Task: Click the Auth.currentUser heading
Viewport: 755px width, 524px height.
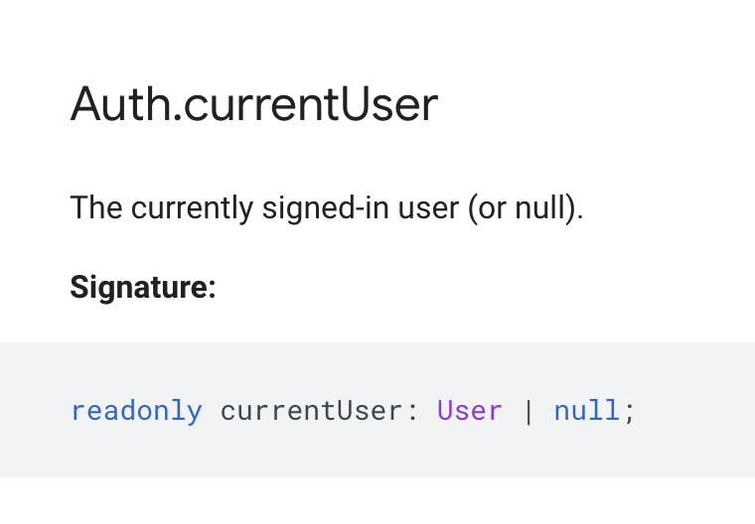Action: [x=254, y=104]
